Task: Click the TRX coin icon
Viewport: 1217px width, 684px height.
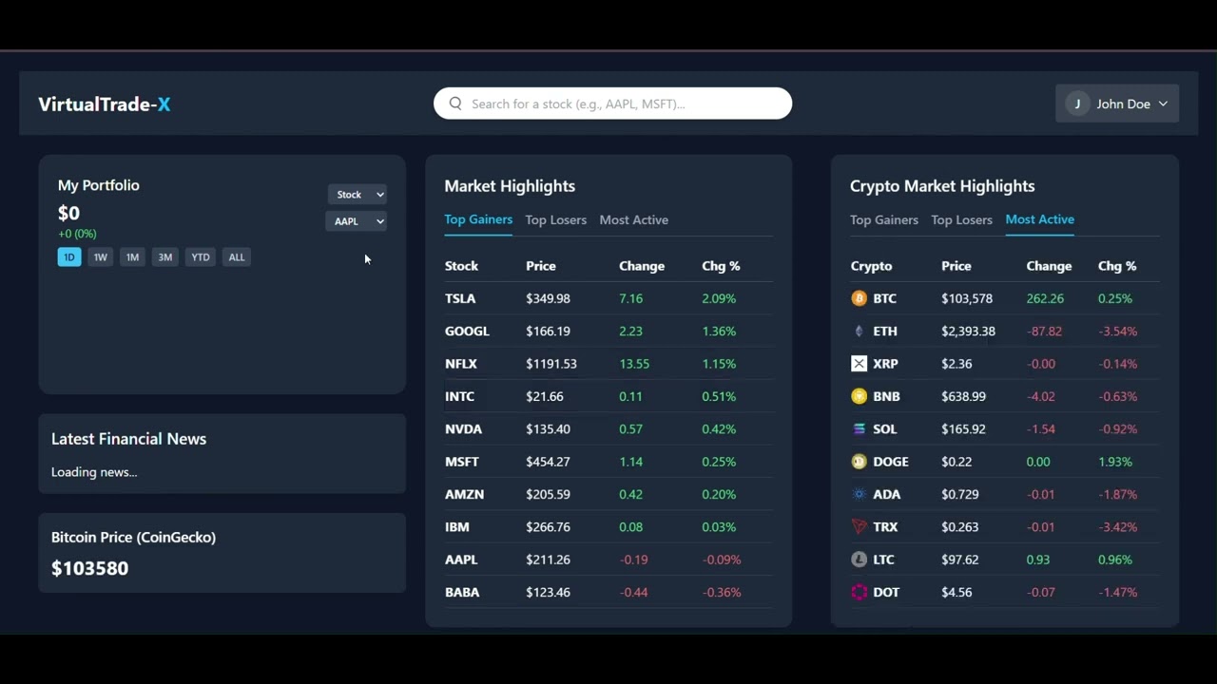Action: tap(860, 526)
